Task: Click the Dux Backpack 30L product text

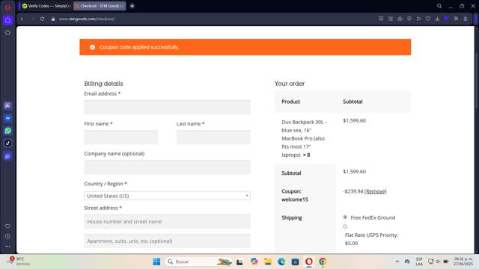Action: click(x=304, y=138)
